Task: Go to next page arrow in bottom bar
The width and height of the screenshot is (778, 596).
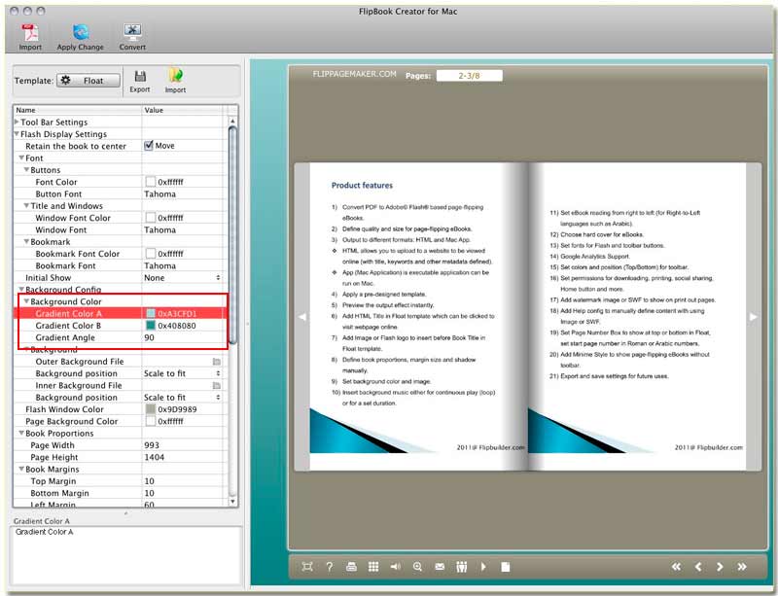Action: [x=720, y=567]
